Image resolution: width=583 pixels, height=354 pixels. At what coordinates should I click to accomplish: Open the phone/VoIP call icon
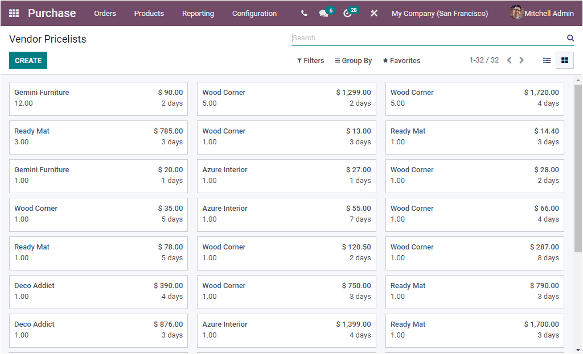(303, 13)
